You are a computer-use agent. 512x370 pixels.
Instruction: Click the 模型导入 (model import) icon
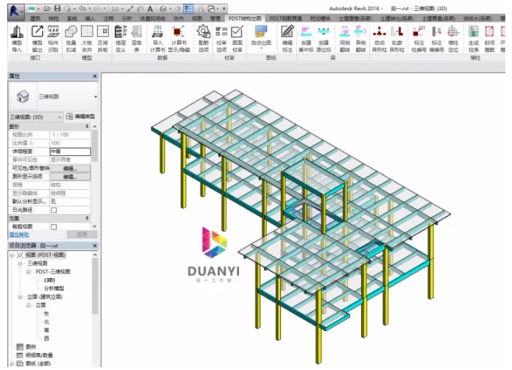coord(17,32)
